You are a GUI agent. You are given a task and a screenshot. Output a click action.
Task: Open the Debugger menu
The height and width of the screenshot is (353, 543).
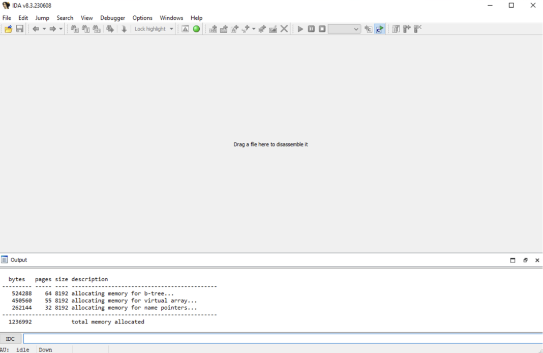112,18
